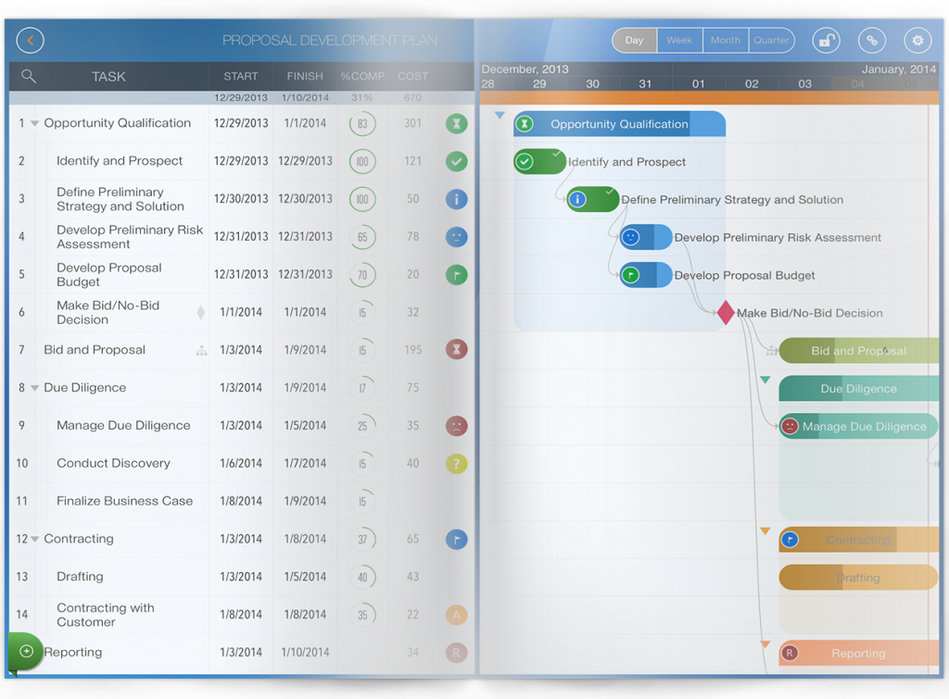The image size is (949, 699).
Task: Select the Finalize Business Case task row
Action: 242,501
